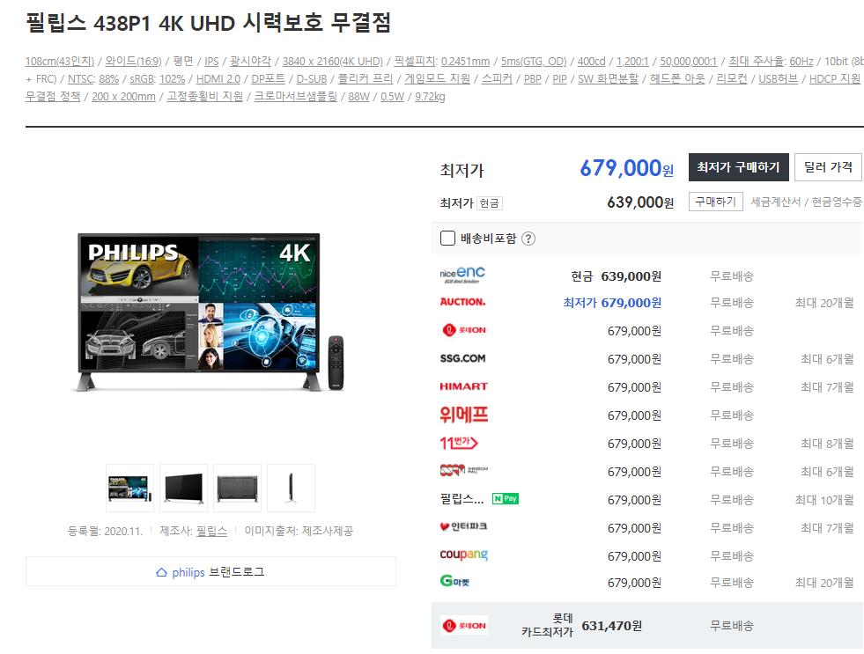Click 세금계산서 / 현금영수증 text
This screenshot has width=864, height=654.
(806, 202)
